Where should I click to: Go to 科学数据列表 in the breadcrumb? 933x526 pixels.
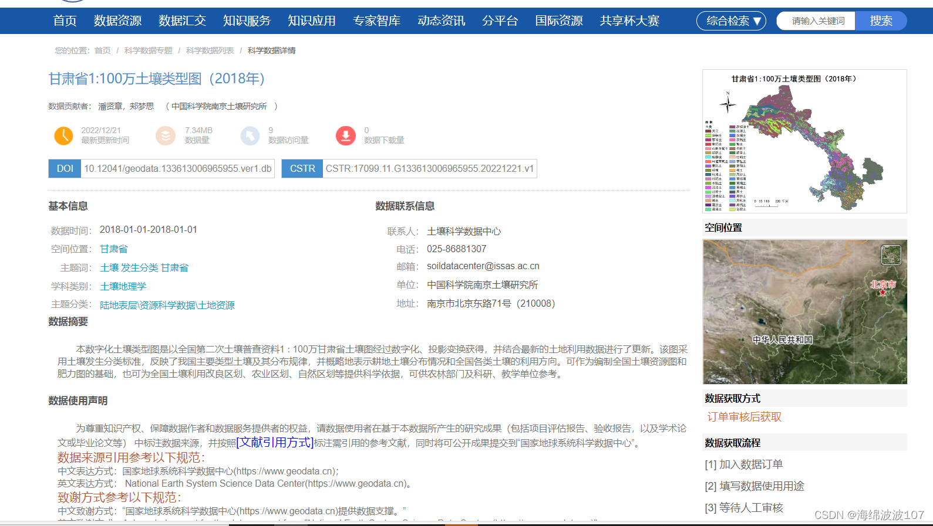click(x=210, y=50)
